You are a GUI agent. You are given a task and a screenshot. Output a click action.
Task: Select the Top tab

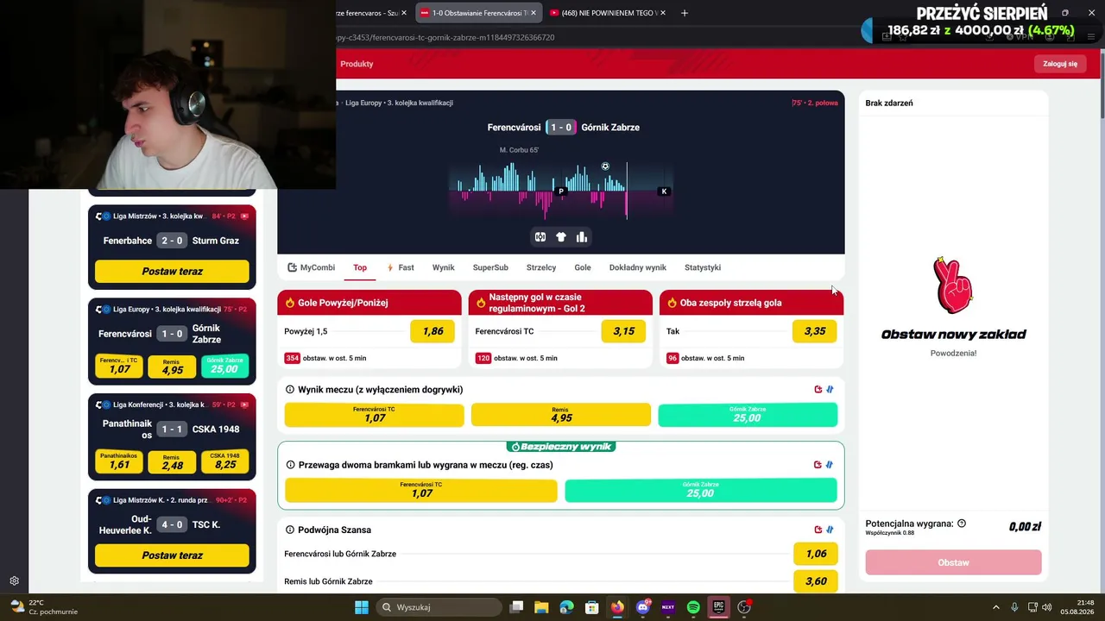point(360,267)
